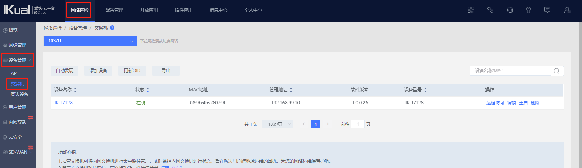Switch to 网络巡检 top tab
This screenshot has width=582, height=168.
click(x=79, y=10)
